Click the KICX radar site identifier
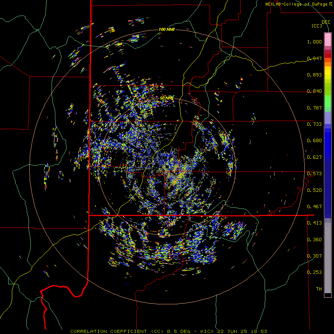The image size is (334, 334). (x=207, y=331)
